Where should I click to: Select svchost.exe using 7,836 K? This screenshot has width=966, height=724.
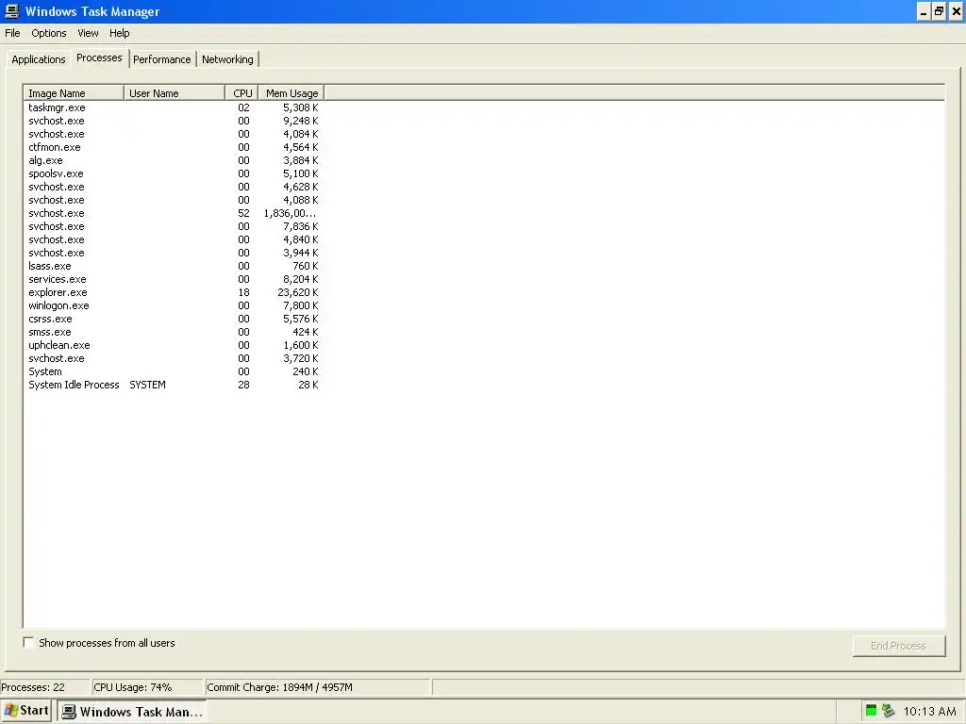[x=174, y=226]
